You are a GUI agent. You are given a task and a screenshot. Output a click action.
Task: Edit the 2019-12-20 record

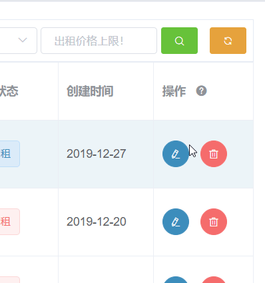176,222
